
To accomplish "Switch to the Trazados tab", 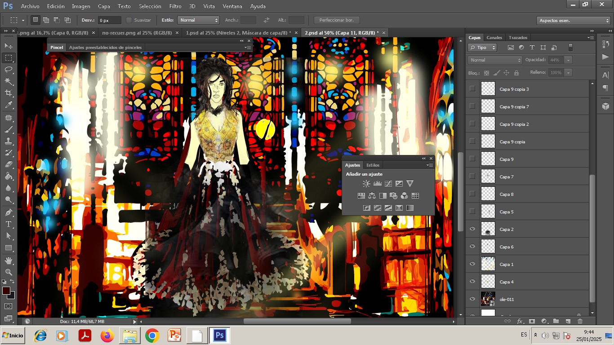I will pyautogui.click(x=518, y=37).
